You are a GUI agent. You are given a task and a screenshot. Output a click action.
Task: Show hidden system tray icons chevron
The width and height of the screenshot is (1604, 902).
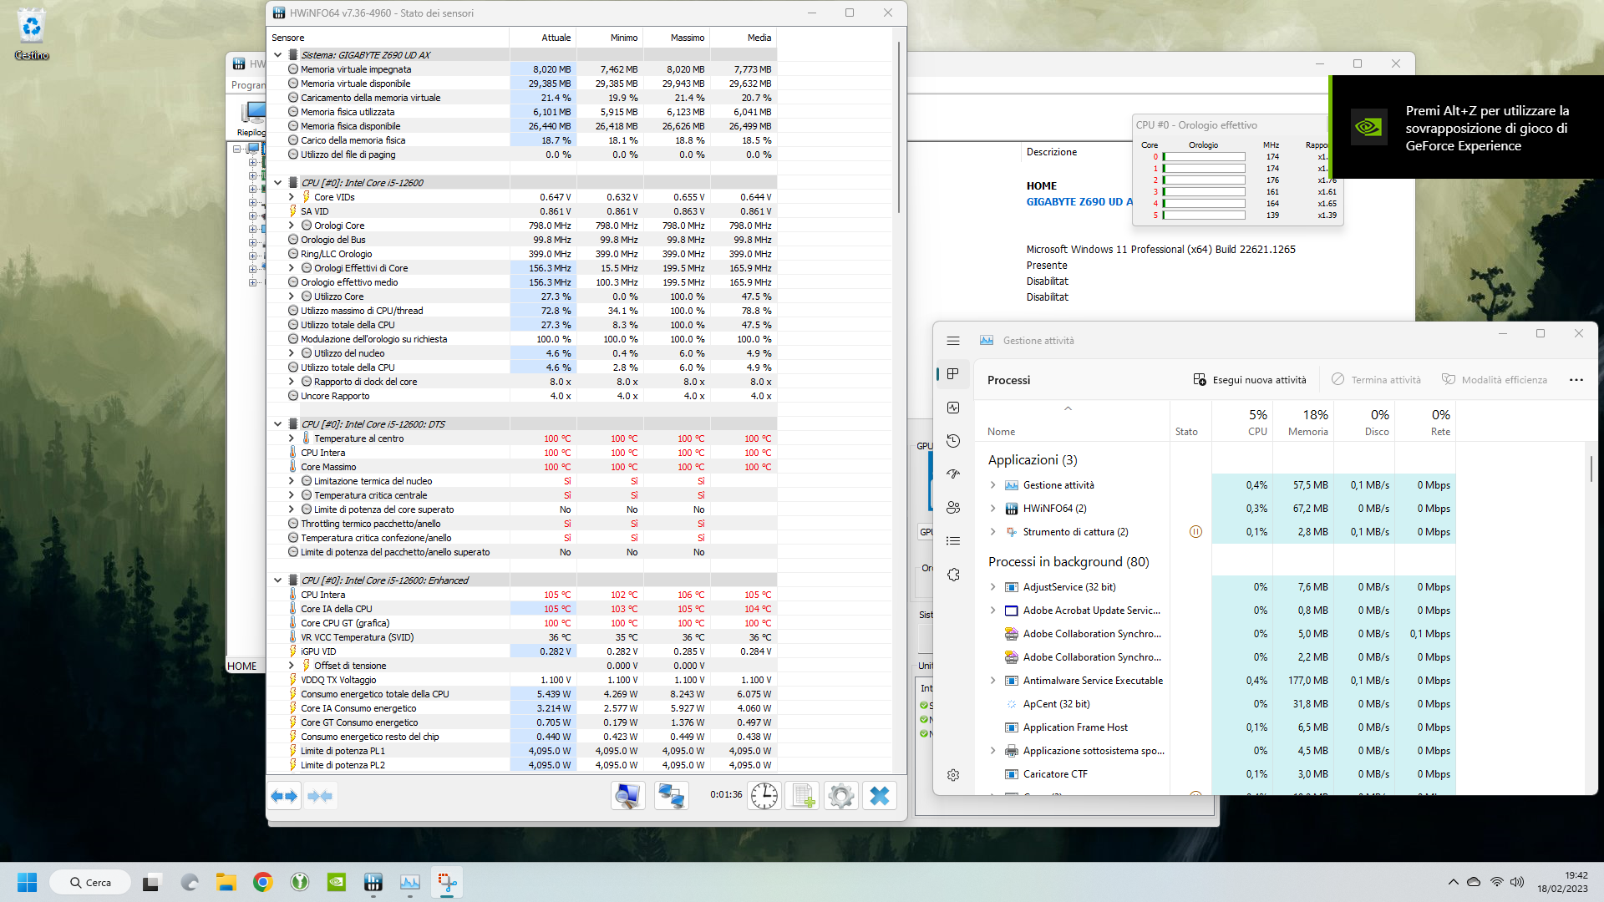point(1453,882)
